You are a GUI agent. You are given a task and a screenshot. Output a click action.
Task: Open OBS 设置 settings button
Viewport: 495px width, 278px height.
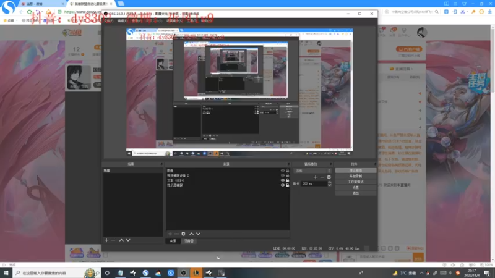[x=356, y=188]
